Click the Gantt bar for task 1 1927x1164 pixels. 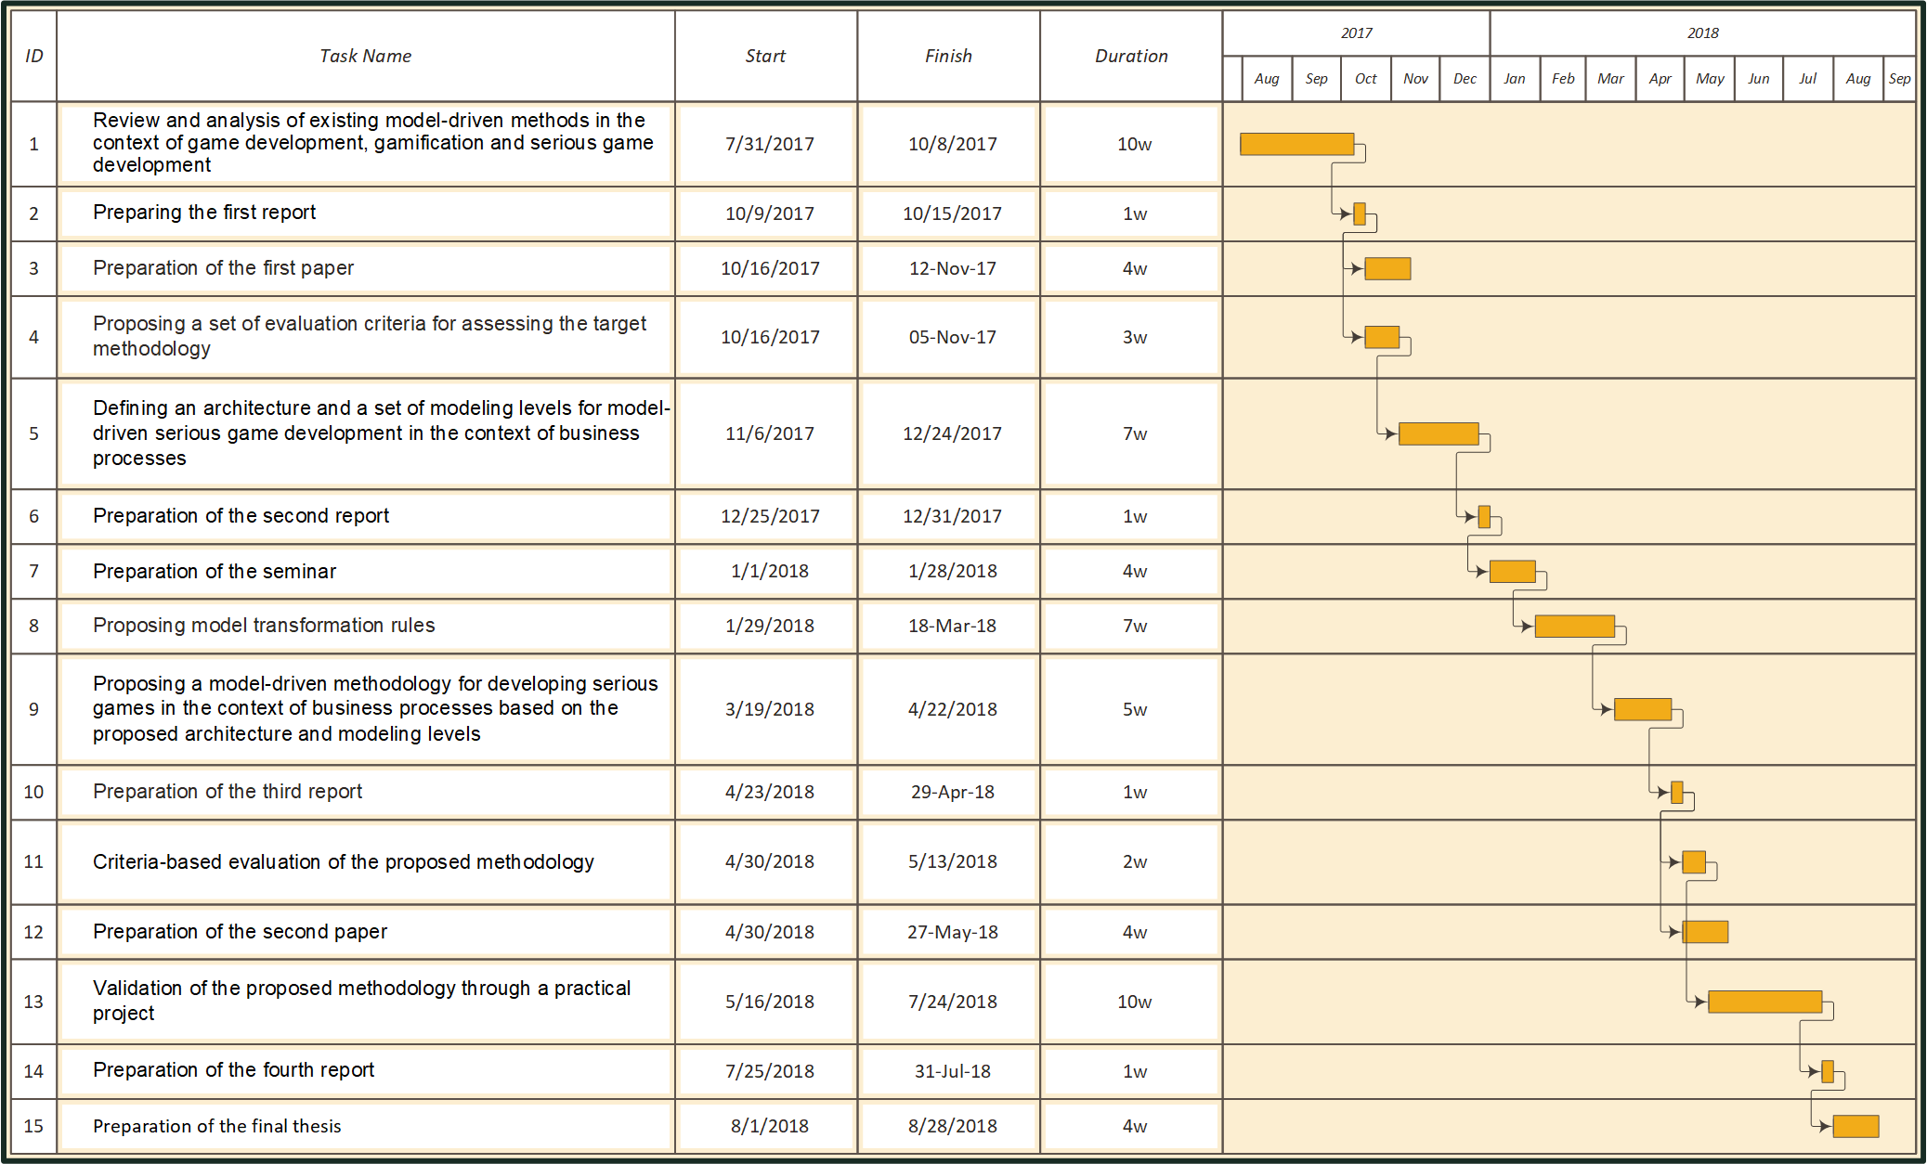pyautogui.click(x=1296, y=144)
